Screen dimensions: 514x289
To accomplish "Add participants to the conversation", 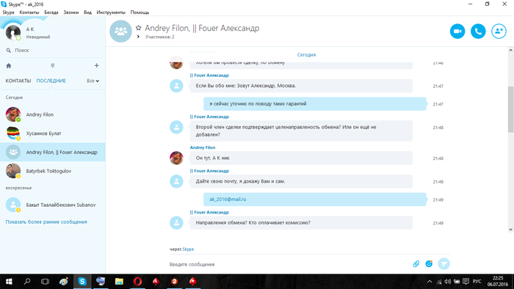I will (x=499, y=32).
